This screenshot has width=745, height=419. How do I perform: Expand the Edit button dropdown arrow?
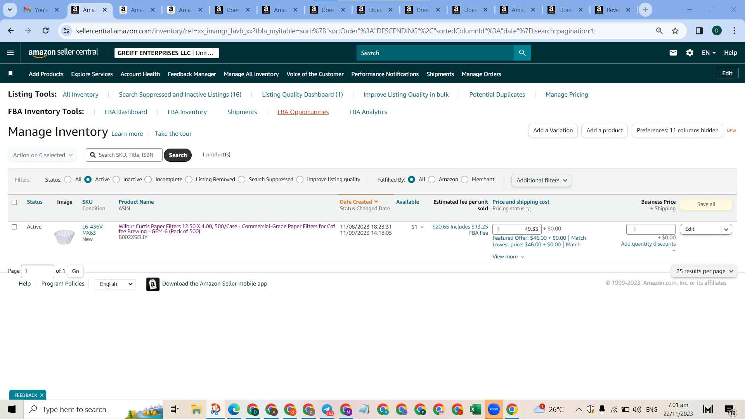726,229
